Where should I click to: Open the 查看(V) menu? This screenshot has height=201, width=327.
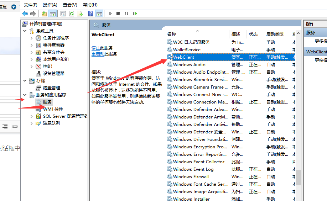point(70,5)
